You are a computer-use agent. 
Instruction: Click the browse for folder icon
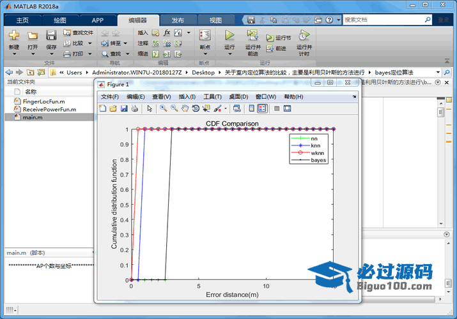click(41, 72)
